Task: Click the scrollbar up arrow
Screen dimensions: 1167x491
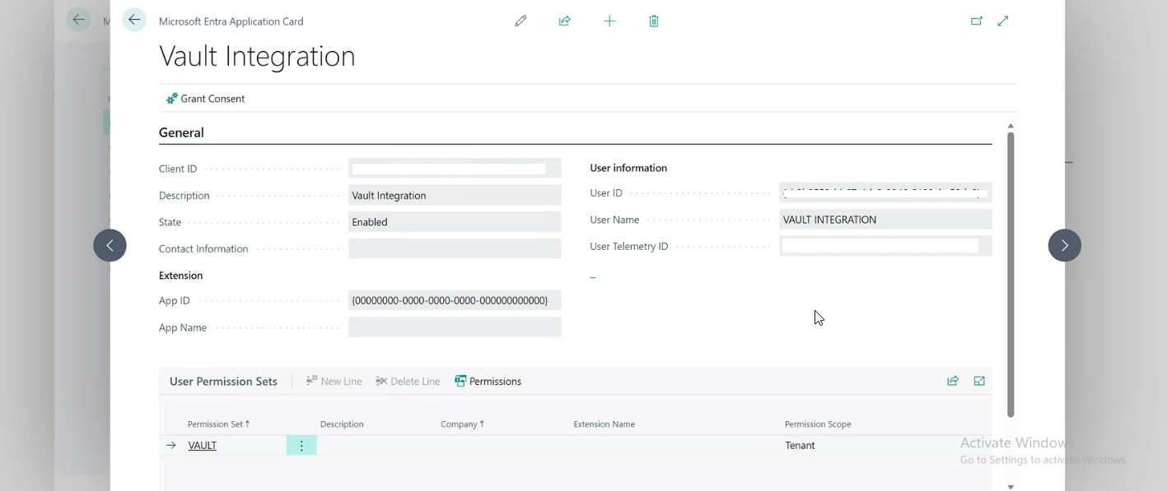Action: click(x=1011, y=126)
